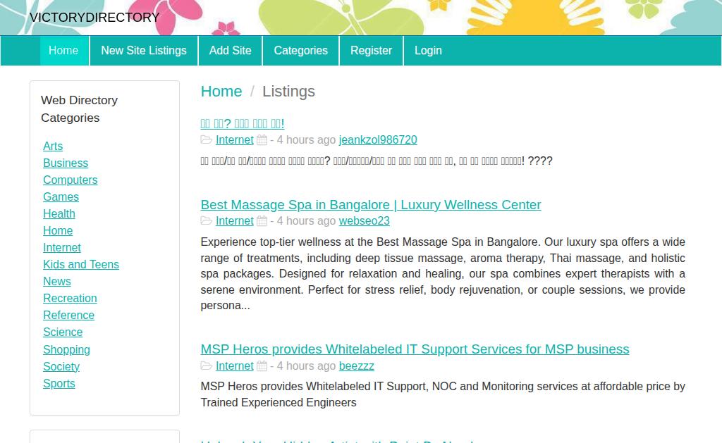Viewport: 722px width, 443px height.
Task: Browse the Computers category in the sidebar
Action: [x=71, y=180]
